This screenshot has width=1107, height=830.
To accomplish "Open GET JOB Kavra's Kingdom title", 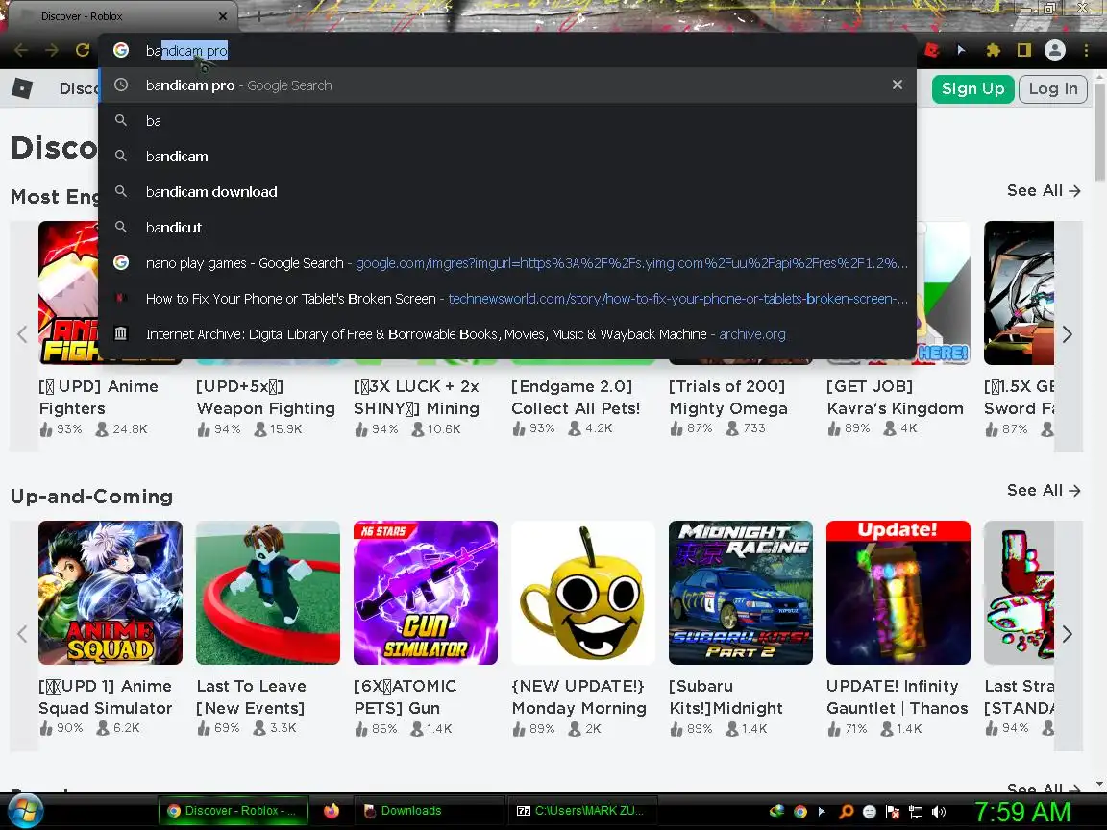I will pyautogui.click(x=895, y=398).
